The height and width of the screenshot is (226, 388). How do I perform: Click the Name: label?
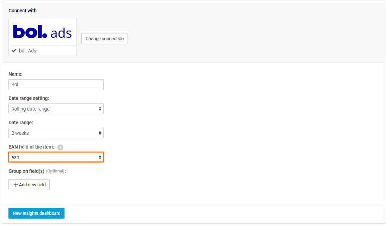pos(16,74)
